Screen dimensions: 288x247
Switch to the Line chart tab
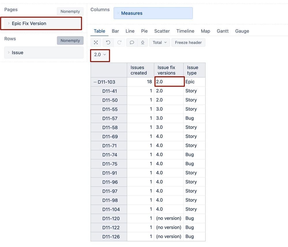click(x=130, y=31)
